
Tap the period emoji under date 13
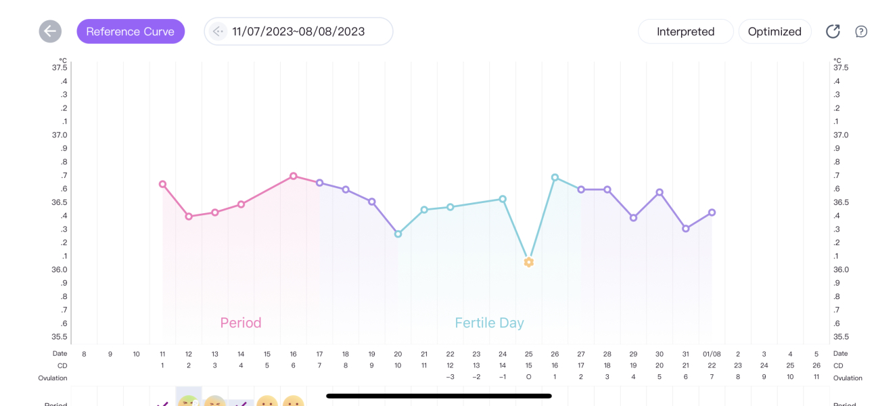[x=214, y=402]
